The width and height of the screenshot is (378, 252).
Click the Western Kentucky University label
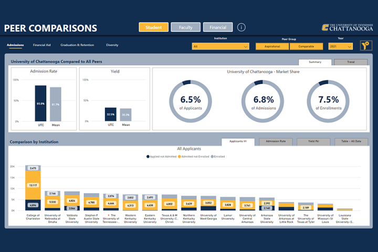pos(130,218)
